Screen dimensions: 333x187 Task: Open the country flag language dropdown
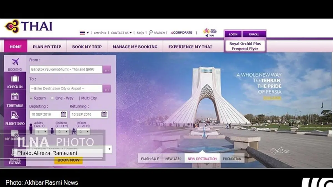click(84, 33)
